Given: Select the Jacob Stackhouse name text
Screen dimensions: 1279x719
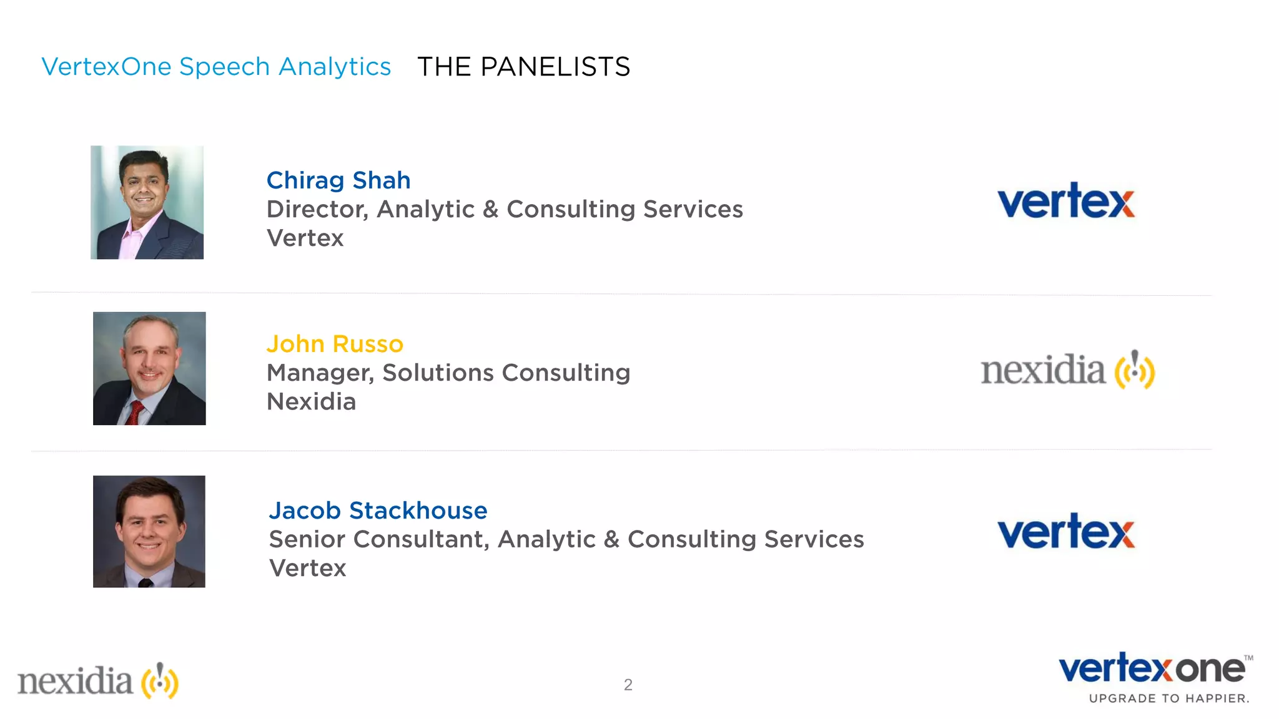Looking at the screenshot, I should click(x=378, y=511).
